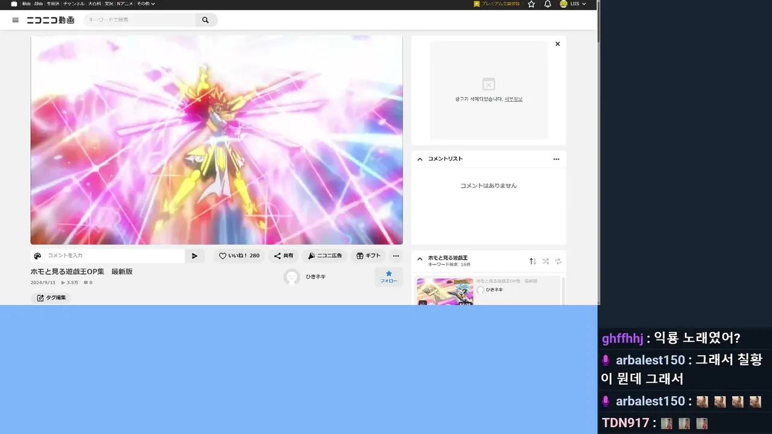Image resolution: width=772 pixels, height=434 pixels.
Task: Click chat username ghffhhj
Action: click(622, 338)
